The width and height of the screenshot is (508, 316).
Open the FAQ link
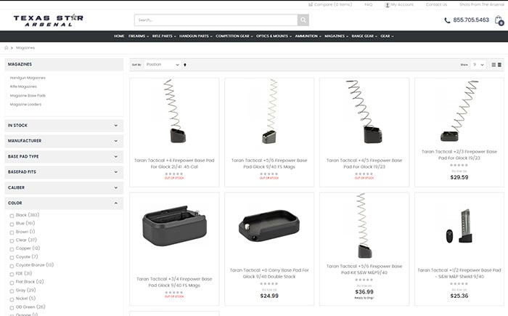(369, 4)
